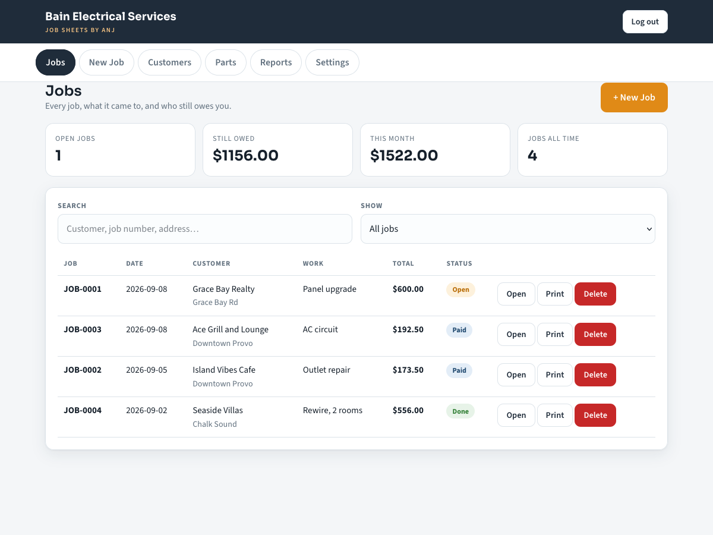Click the Grace Bay Realty customer name

[x=223, y=289]
